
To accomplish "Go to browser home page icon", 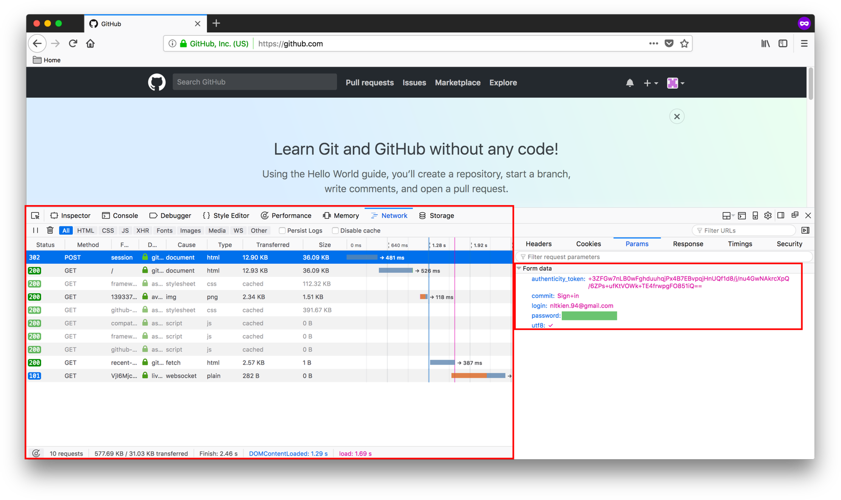I will [90, 43].
